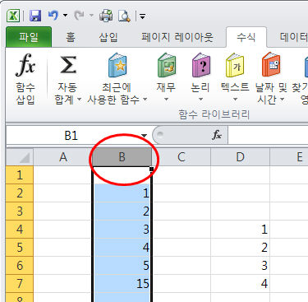
Task: Click inside the Name Box showing B1
Action: pos(71,135)
